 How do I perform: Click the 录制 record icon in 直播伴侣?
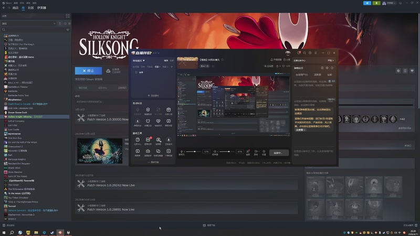click(256, 153)
